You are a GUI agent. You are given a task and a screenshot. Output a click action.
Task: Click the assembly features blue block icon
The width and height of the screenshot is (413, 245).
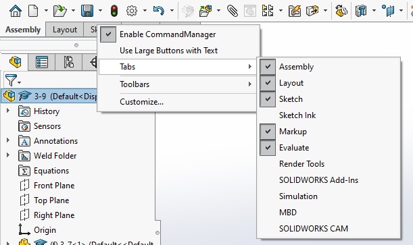361,11
